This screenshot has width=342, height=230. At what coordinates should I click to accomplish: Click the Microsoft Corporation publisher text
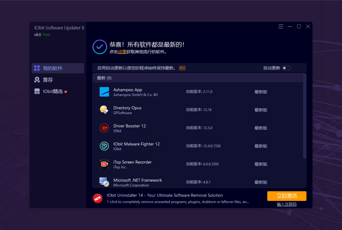(131, 185)
